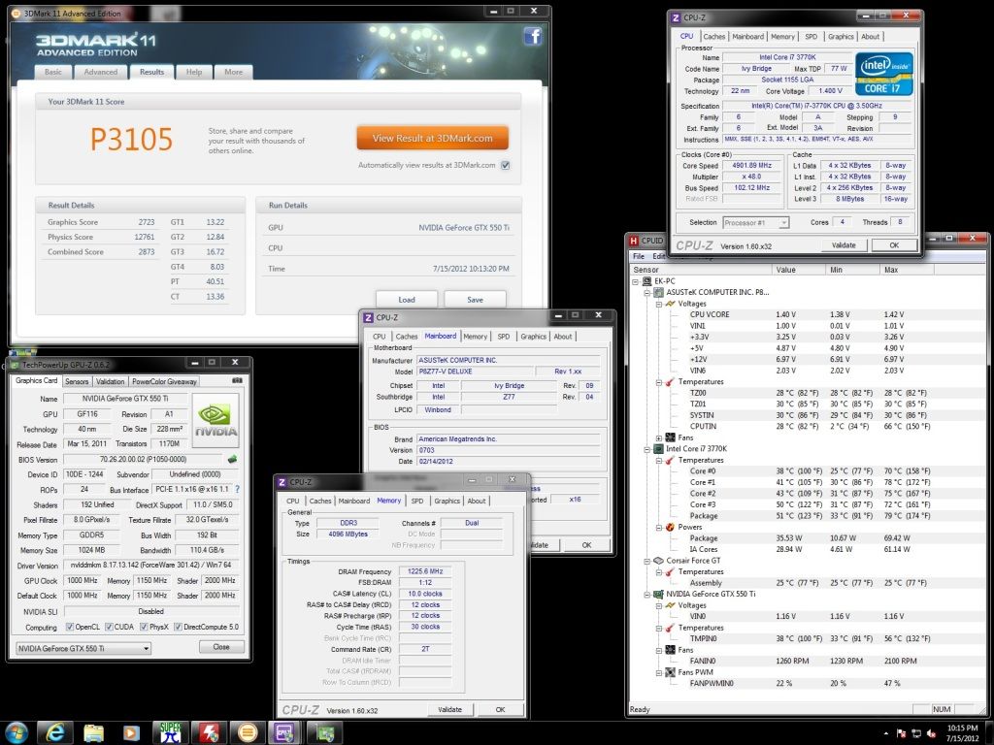The width and height of the screenshot is (994, 745).
Task: Click the red lightning taskbar icon
Action: (x=210, y=733)
